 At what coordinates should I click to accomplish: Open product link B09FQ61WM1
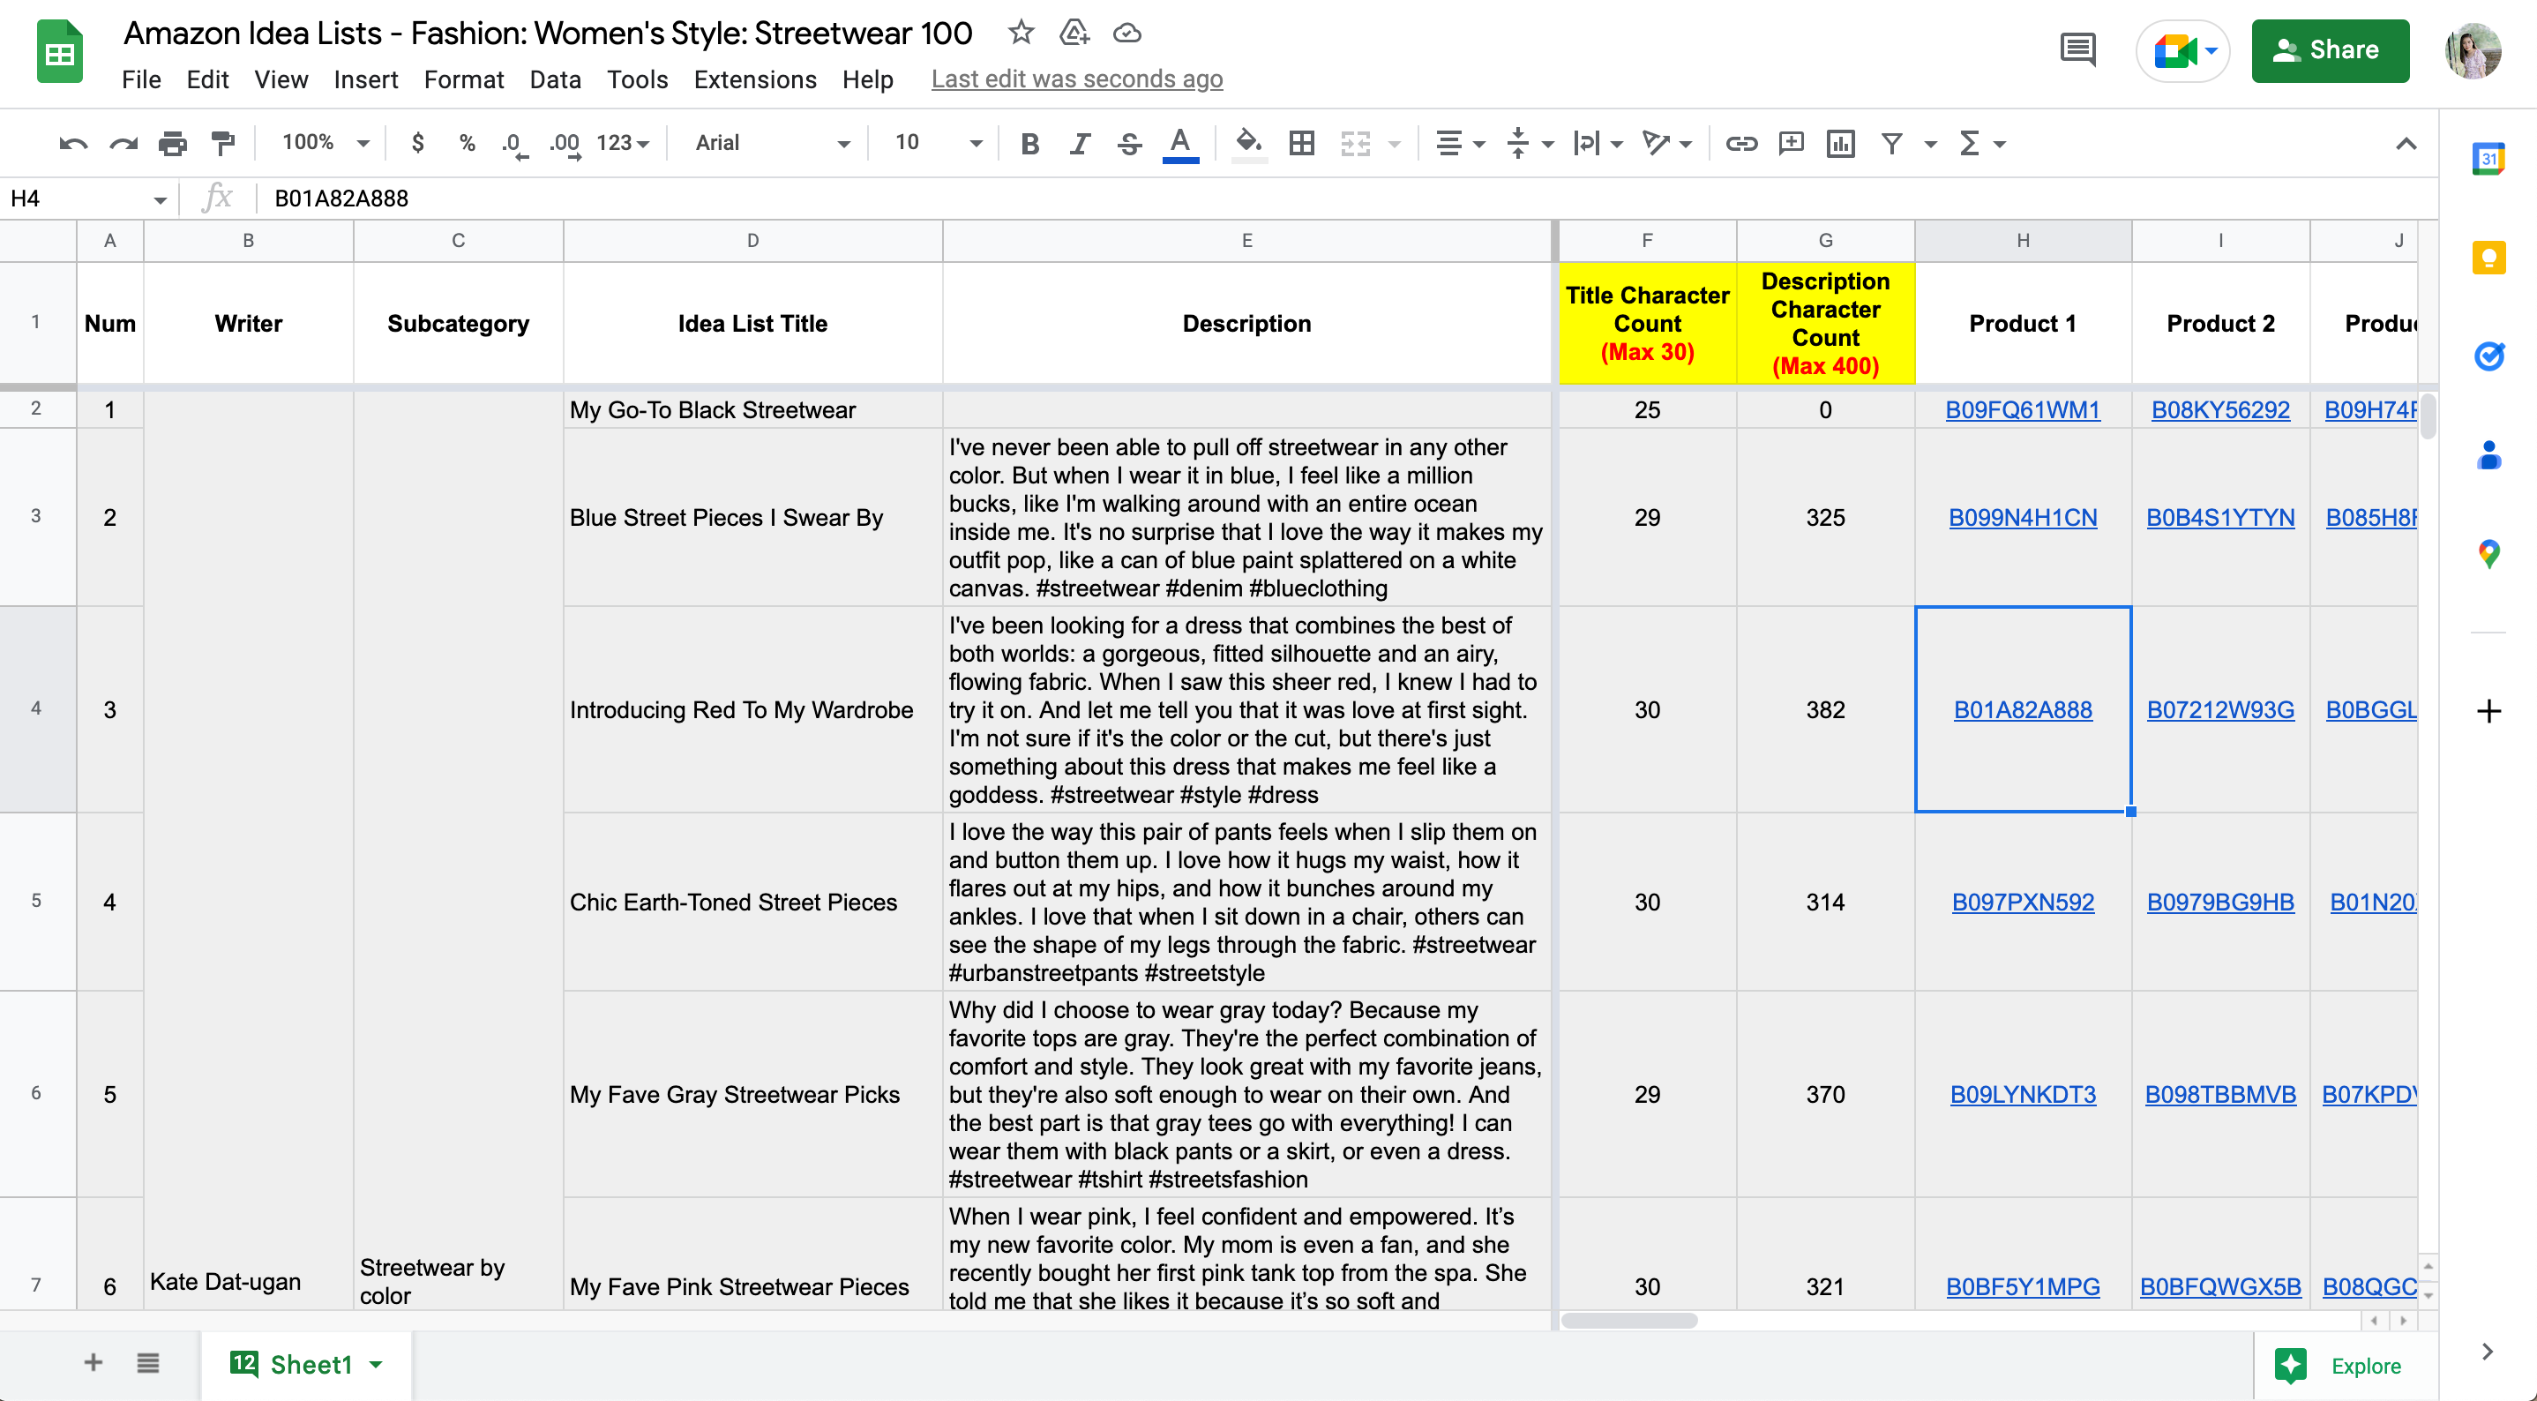(x=2022, y=410)
